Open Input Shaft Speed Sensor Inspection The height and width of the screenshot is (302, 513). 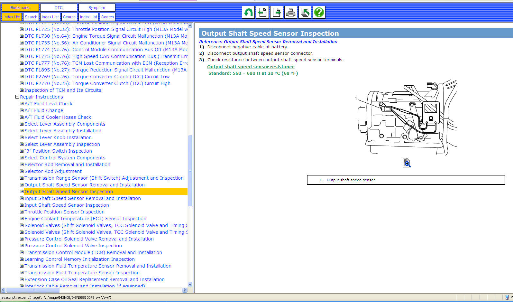point(67,205)
